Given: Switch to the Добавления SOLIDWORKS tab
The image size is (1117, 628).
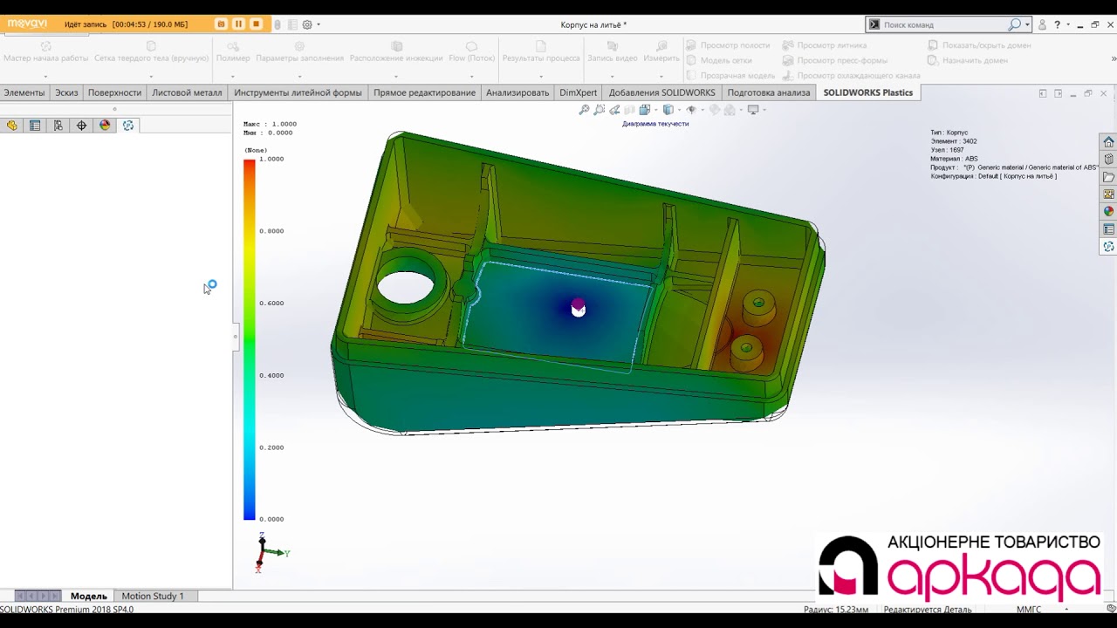Looking at the screenshot, I should [x=661, y=92].
